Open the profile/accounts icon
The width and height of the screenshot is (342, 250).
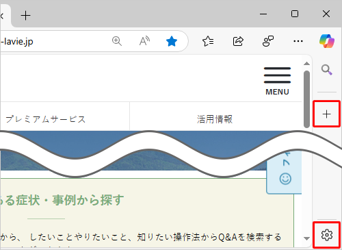tap(268, 41)
